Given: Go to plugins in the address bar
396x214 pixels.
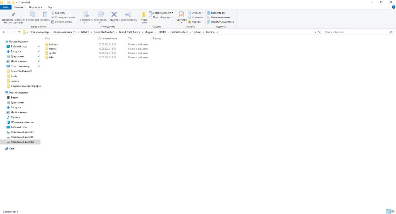Looking at the screenshot, I should click(x=149, y=32).
